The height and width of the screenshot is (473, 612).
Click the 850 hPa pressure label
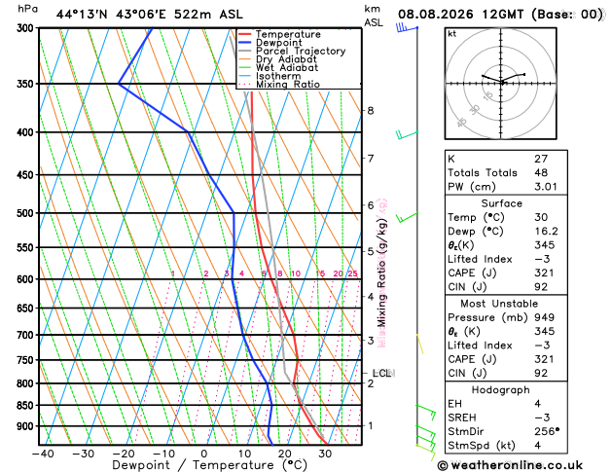(x=27, y=406)
